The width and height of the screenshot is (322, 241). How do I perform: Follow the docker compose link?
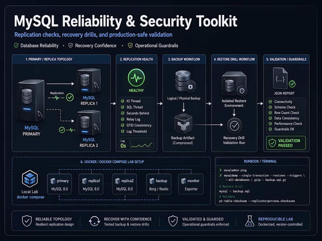click(31, 197)
